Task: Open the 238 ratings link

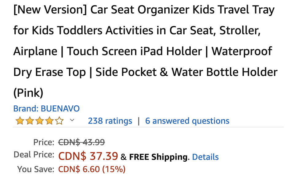Action: [x=110, y=121]
